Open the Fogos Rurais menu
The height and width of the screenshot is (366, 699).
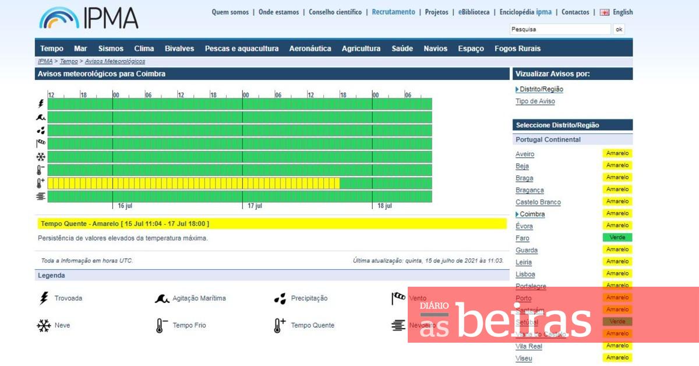coord(517,48)
